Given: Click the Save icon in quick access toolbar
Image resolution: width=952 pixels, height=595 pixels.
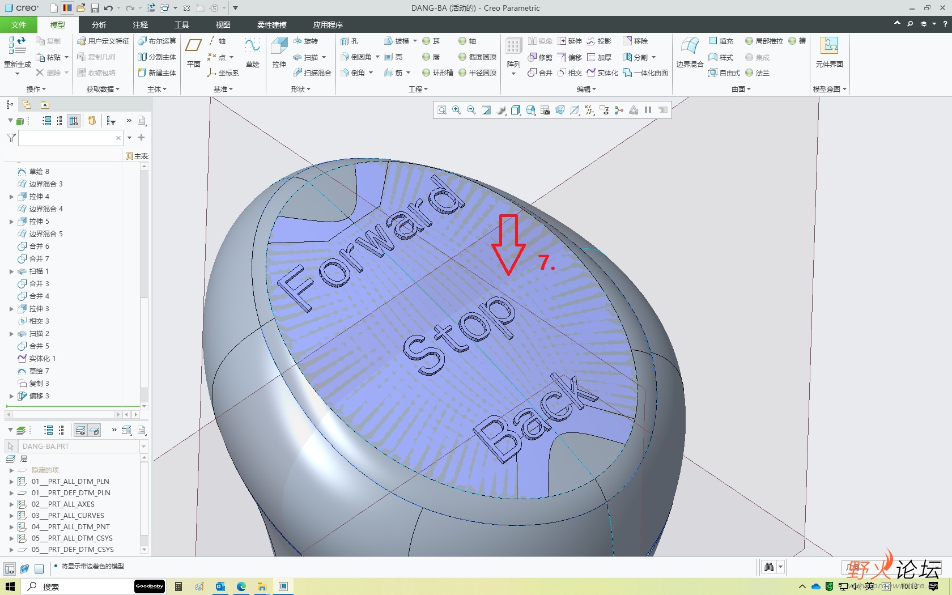Looking at the screenshot, I should [95, 8].
